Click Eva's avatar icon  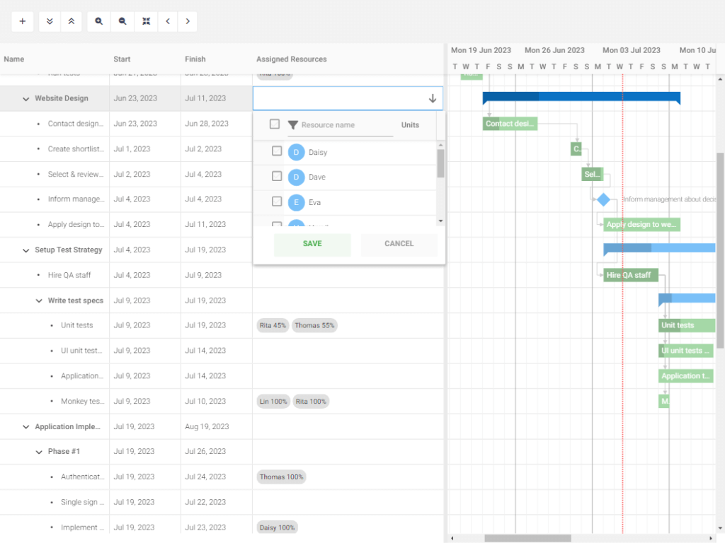(297, 202)
